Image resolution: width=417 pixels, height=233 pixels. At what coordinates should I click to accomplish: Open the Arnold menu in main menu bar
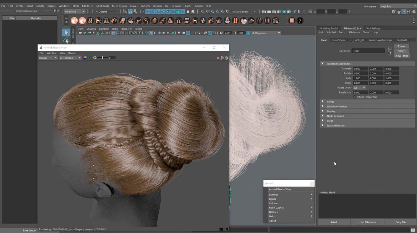point(199,6)
